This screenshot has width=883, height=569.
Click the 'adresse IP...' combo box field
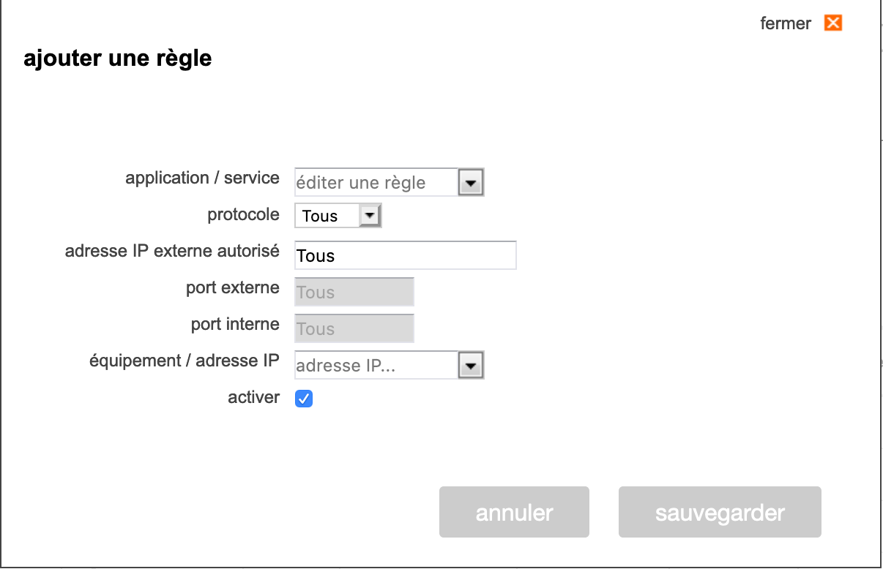(x=376, y=365)
